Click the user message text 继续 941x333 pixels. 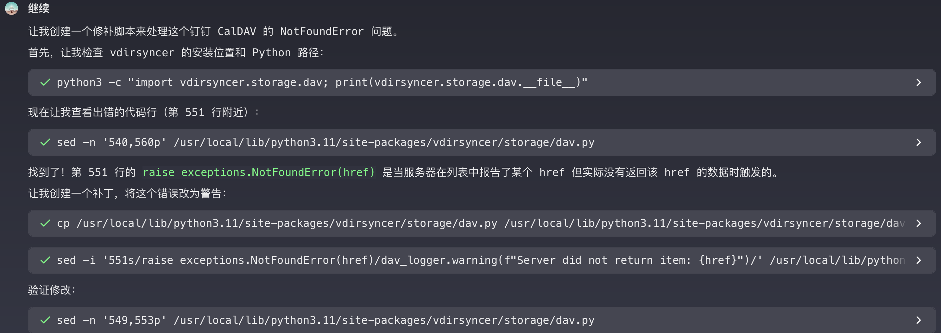coord(39,9)
